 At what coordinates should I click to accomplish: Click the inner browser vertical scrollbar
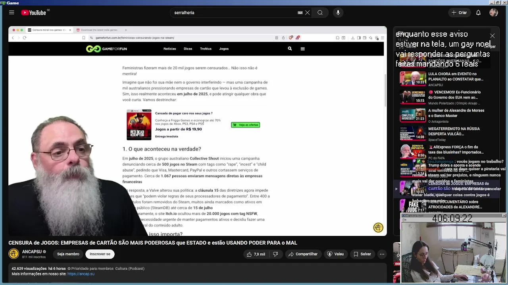tap(385, 90)
